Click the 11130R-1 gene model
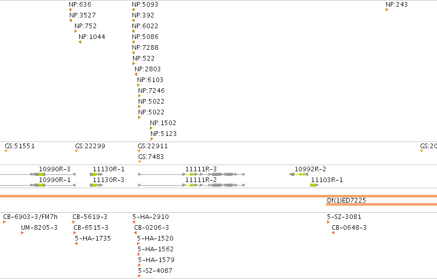437x279 pixels. pyautogui.click(x=97, y=174)
